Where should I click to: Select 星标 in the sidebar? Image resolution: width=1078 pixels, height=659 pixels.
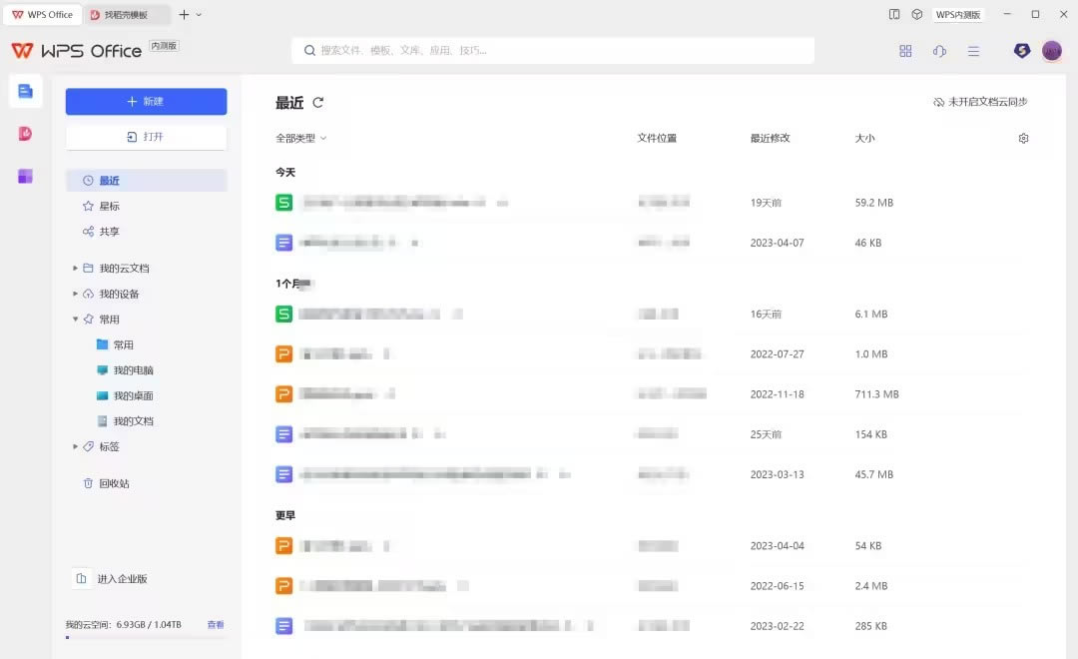coord(109,206)
